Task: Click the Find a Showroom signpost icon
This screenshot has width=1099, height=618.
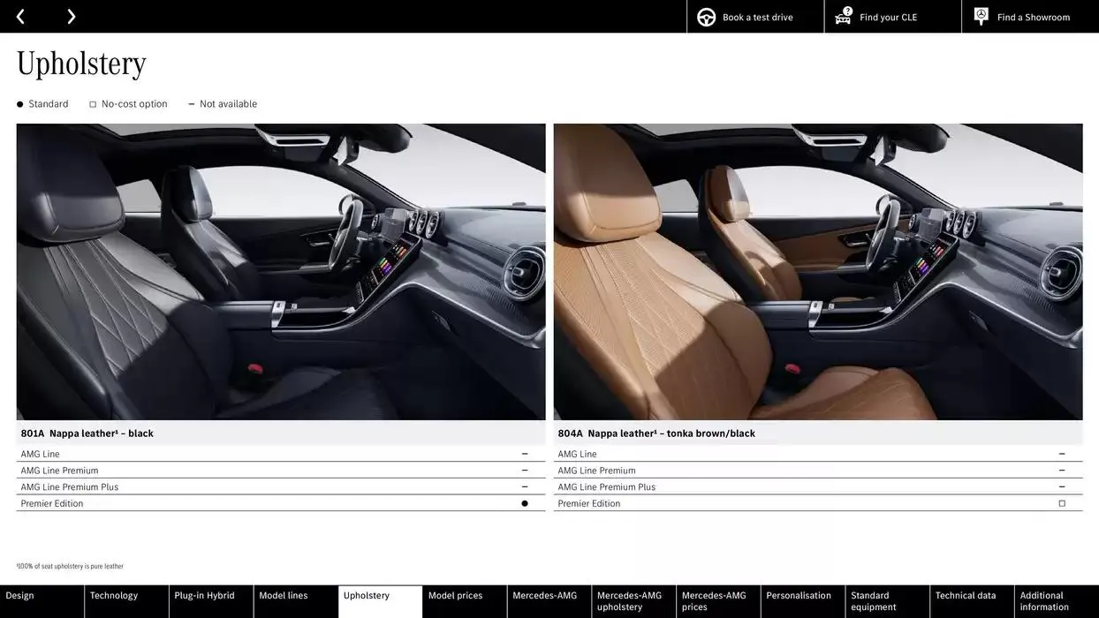Action: pos(980,16)
